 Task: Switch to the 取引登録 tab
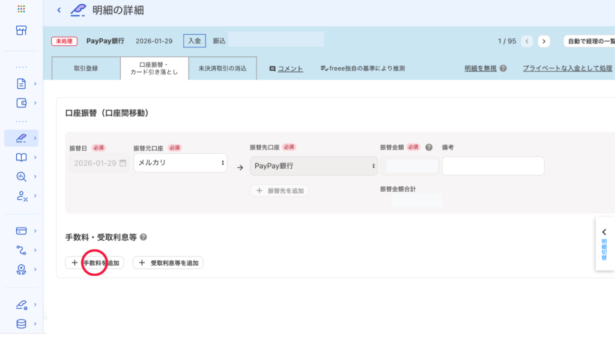click(x=86, y=68)
